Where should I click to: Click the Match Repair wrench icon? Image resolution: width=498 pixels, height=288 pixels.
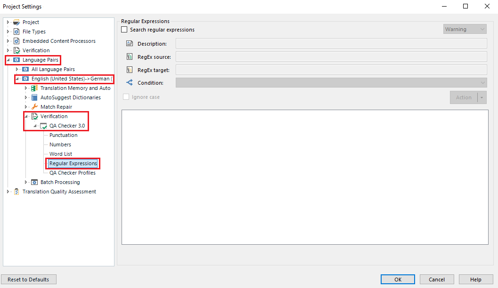33,107
